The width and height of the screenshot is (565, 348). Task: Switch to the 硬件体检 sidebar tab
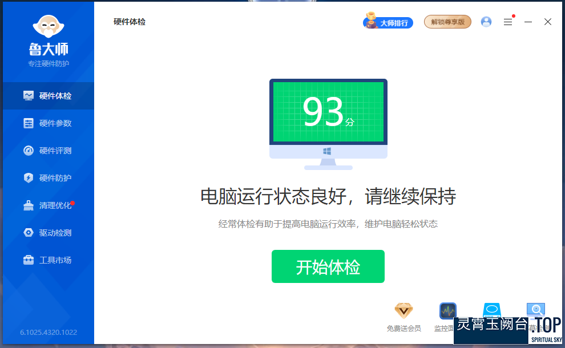coord(48,96)
